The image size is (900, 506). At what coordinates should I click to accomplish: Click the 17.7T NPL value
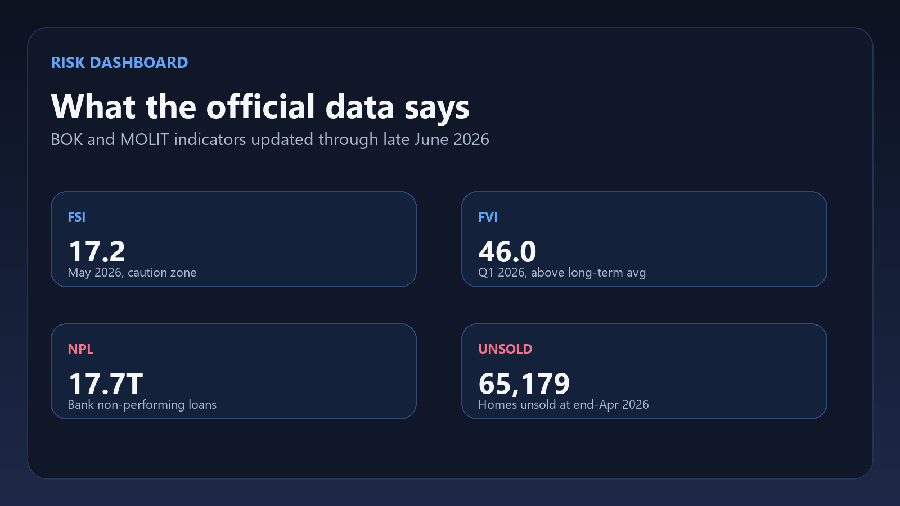[x=106, y=383]
